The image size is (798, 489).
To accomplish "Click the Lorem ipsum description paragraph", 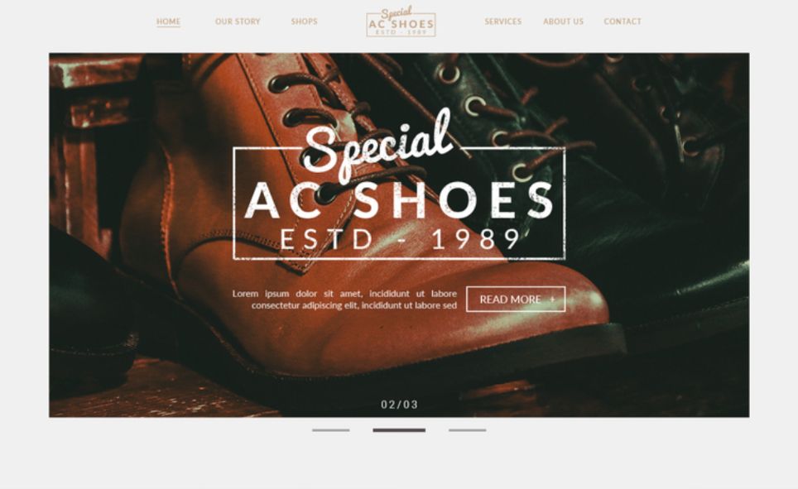I will [x=344, y=300].
